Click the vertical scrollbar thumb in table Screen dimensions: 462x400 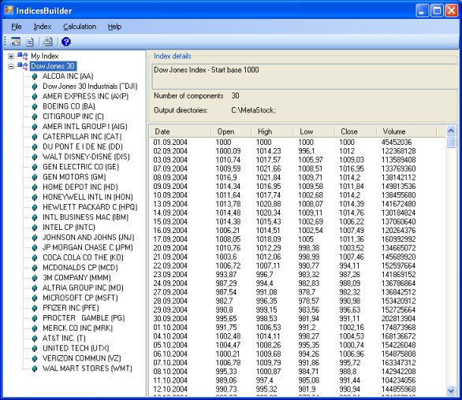451,142
